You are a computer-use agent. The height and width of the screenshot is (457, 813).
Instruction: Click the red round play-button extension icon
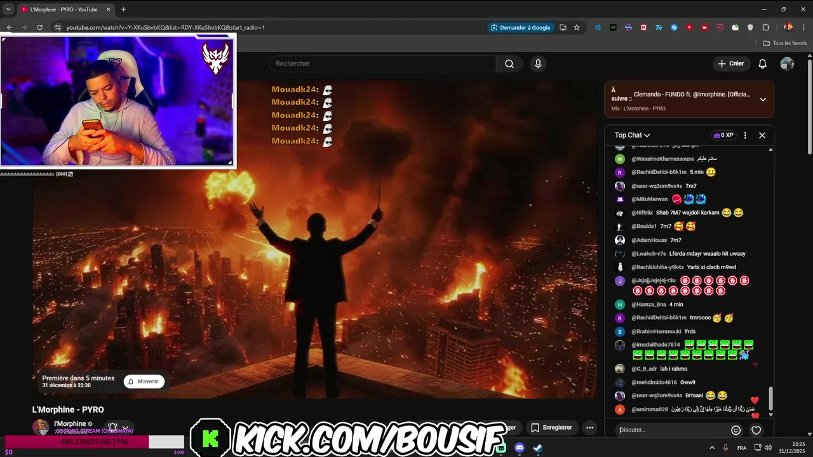689,27
